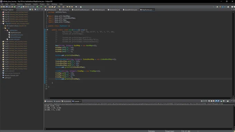This screenshot has width=235, height=132.
Task: Maximize the Package Explorer view
Action: (42, 9)
